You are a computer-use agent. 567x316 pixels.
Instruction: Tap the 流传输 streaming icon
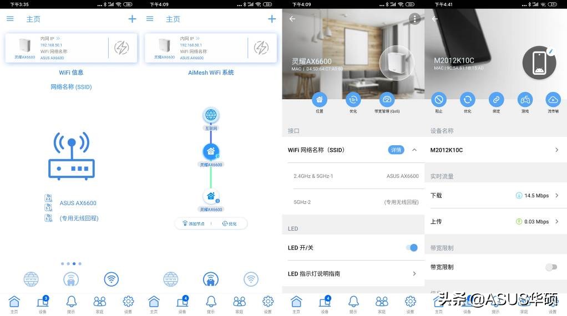point(553,99)
